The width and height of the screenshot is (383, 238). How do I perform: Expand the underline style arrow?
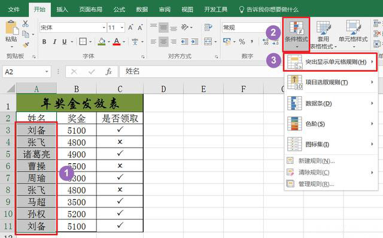coord(72,42)
